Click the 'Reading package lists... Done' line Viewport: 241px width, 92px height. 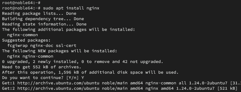coord(39,14)
